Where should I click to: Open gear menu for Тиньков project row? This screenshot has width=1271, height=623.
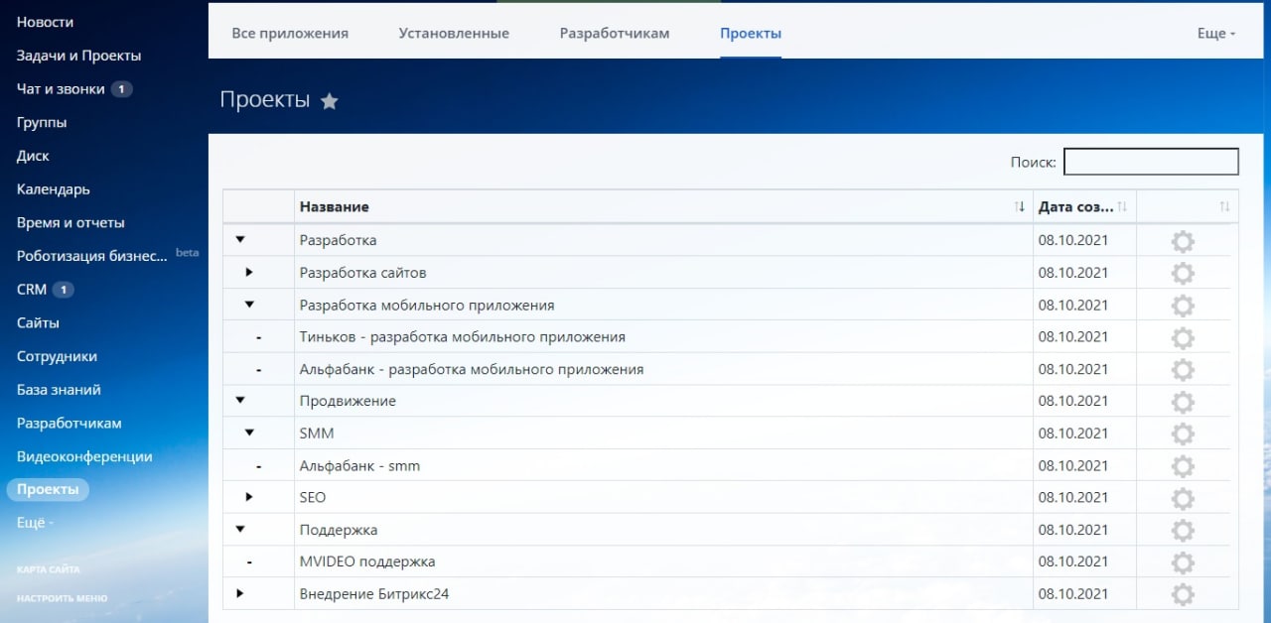[x=1182, y=337]
